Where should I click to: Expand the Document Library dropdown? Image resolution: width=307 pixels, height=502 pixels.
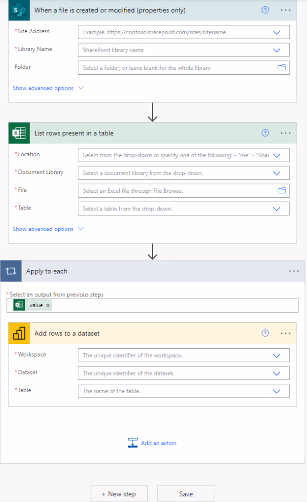tap(276, 173)
